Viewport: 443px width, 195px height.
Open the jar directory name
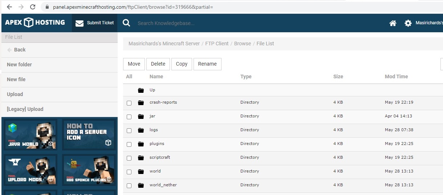tap(153, 116)
